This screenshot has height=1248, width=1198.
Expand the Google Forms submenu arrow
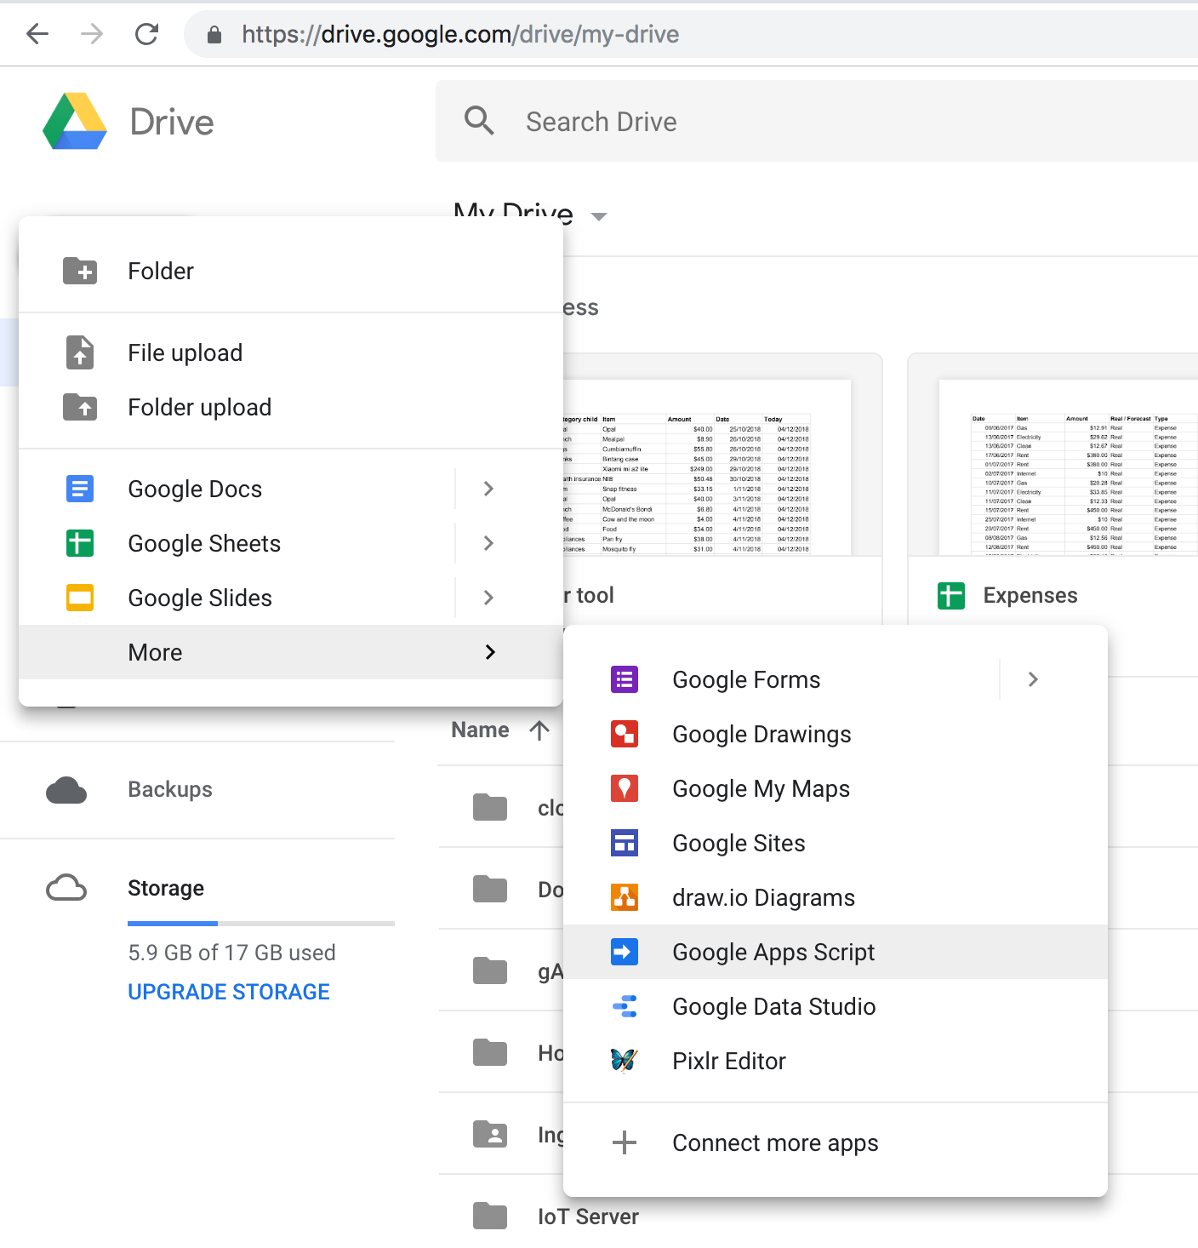1033,679
